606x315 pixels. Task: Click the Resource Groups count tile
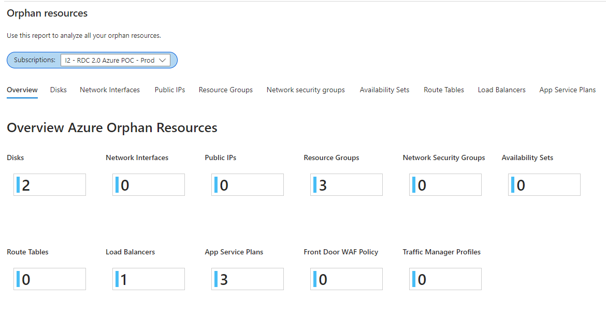[x=347, y=185]
